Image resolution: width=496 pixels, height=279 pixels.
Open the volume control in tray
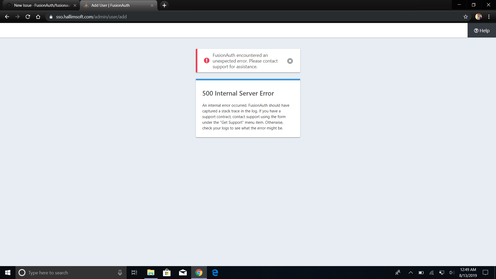(452, 273)
